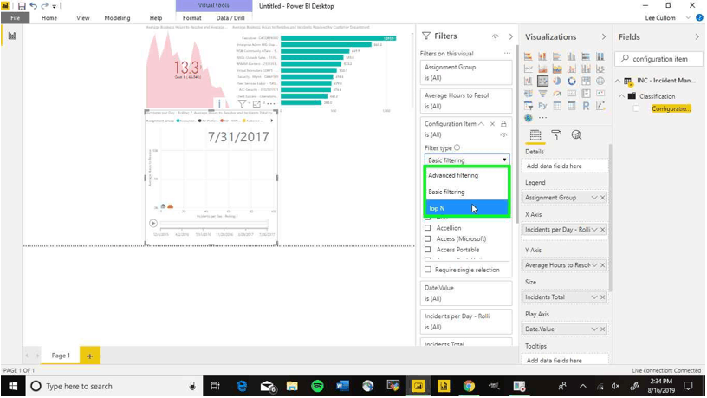The image size is (707, 398).
Task: Select the funnel chart visual
Action: click(x=542, y=94)
